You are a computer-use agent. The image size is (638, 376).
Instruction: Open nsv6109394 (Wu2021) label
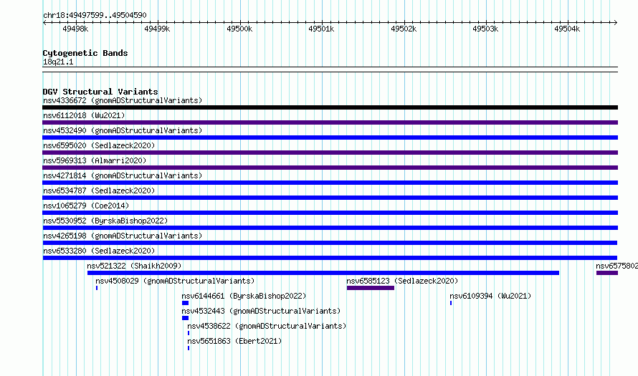coord(490,296)
